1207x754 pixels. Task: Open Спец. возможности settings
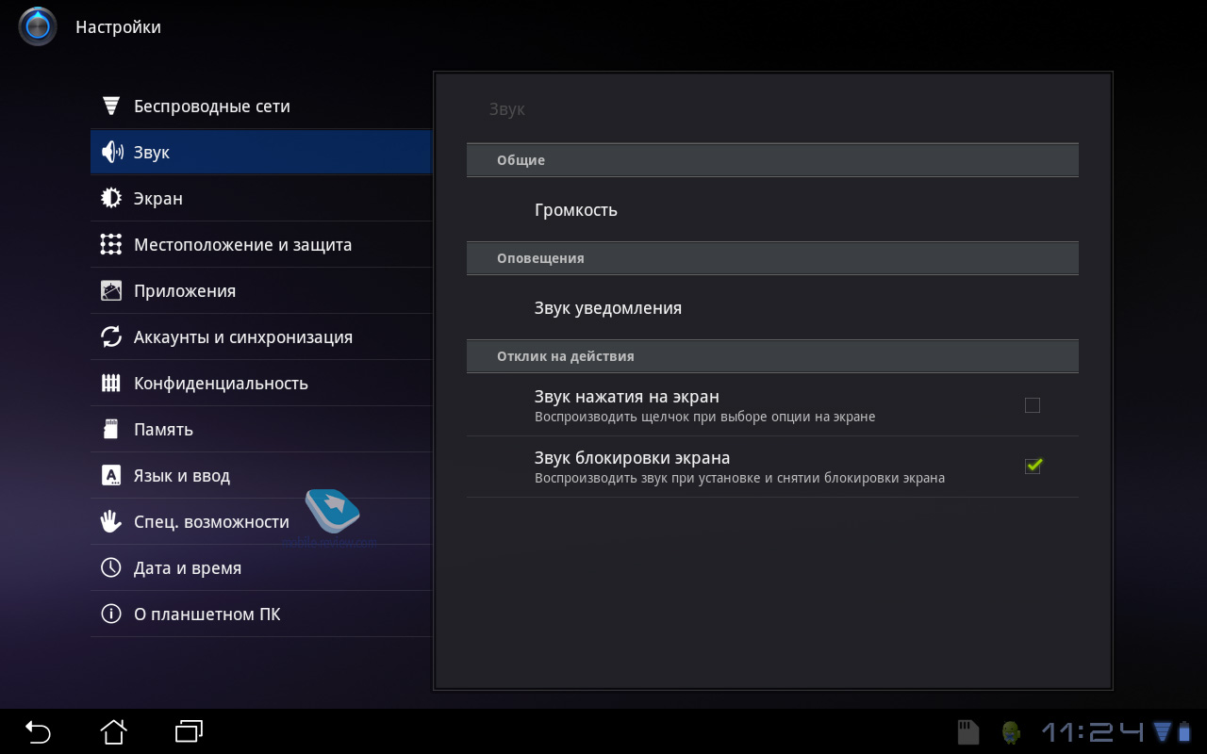click(x=261, y=521)
